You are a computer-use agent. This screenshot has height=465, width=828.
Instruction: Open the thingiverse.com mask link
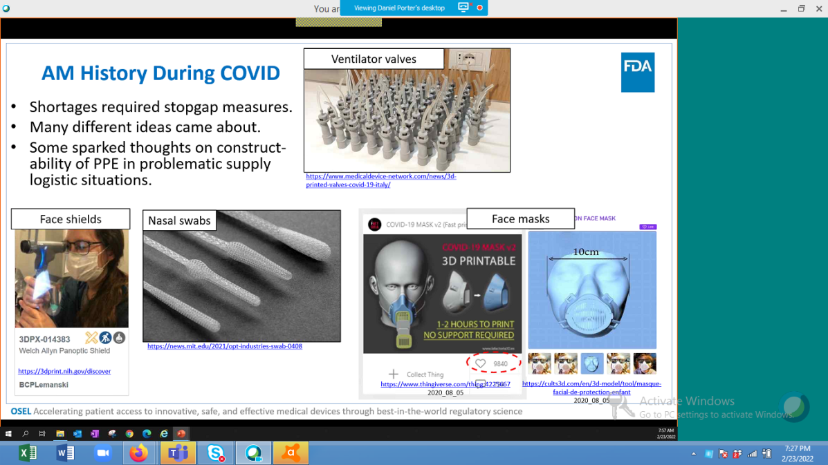click(445, 384)
